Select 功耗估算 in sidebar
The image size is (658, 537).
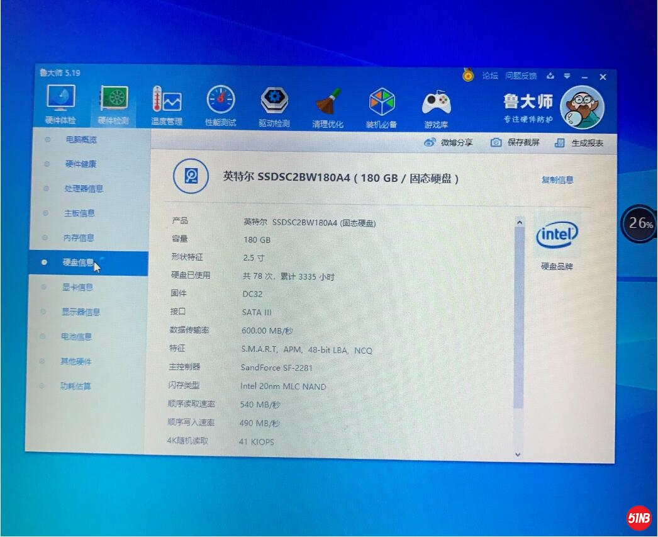pyautogui.click(x=75, y=386)
